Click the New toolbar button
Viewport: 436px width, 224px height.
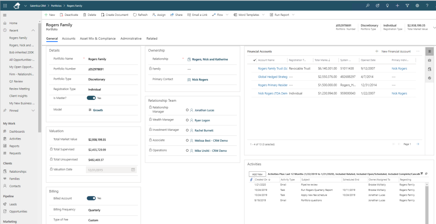point(50,15)
